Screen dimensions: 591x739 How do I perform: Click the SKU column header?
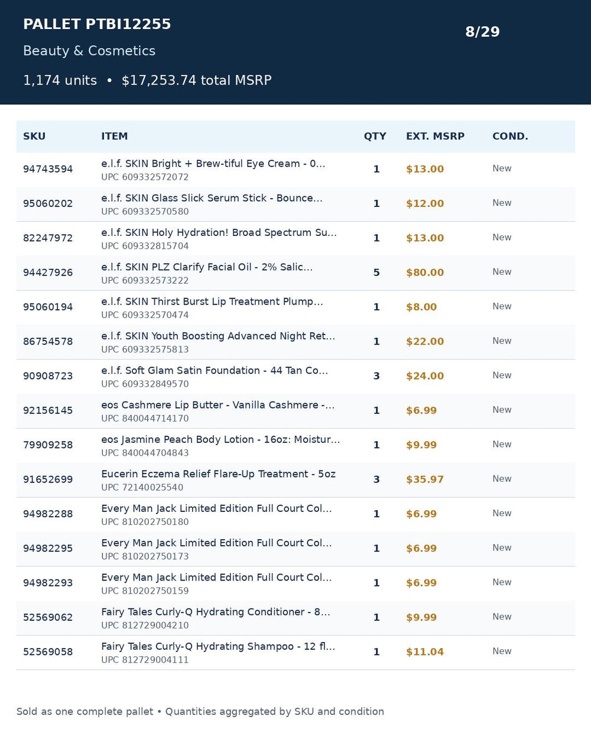pyautogui.click(x=34, y=136)
